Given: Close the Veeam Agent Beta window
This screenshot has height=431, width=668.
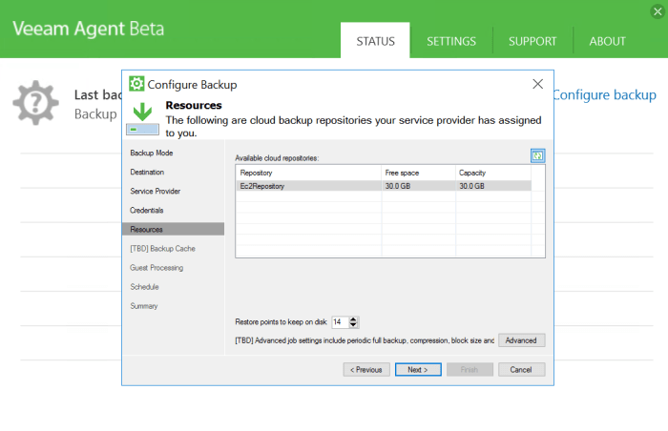Looking at the screenshot, I should tap(658, 11).
